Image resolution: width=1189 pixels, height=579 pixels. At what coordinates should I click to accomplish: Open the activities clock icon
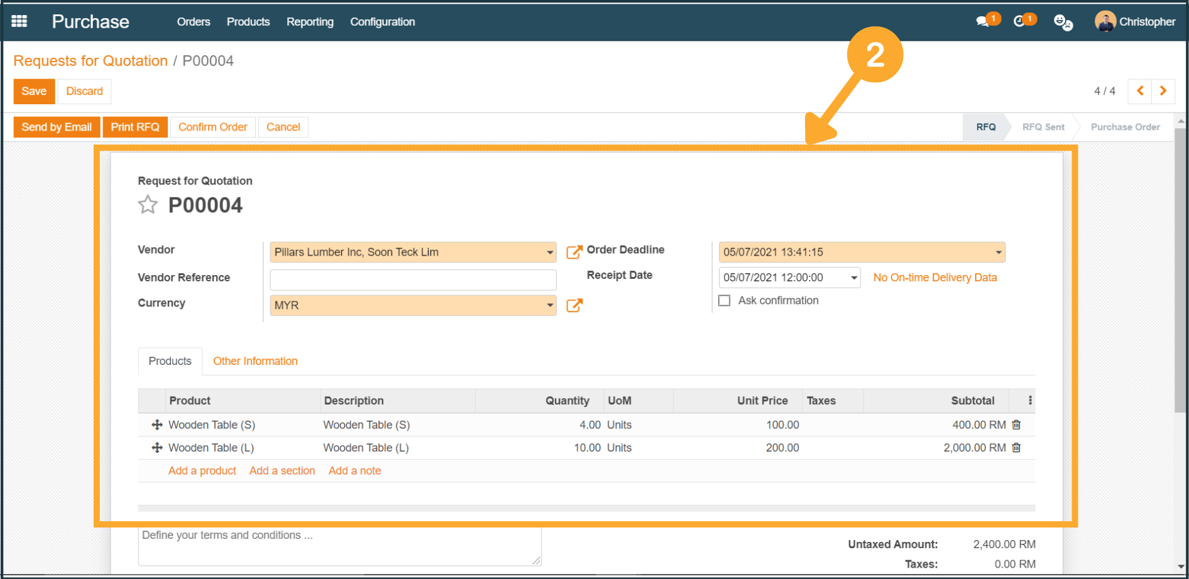[1019, 21]
